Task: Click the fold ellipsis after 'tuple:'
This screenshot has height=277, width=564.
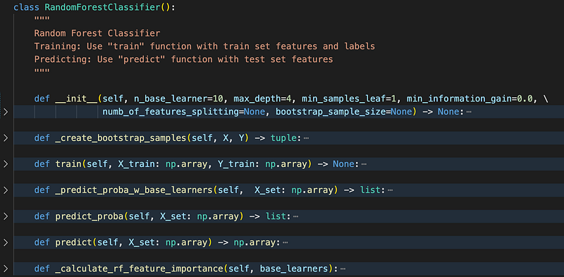Action: click(x=306, y=138)
